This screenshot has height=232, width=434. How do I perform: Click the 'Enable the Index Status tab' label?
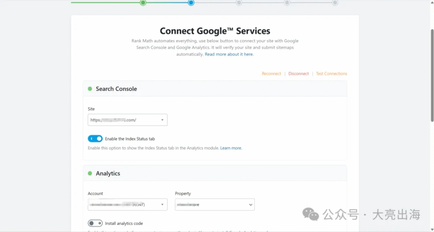click(x=130, y=139)
